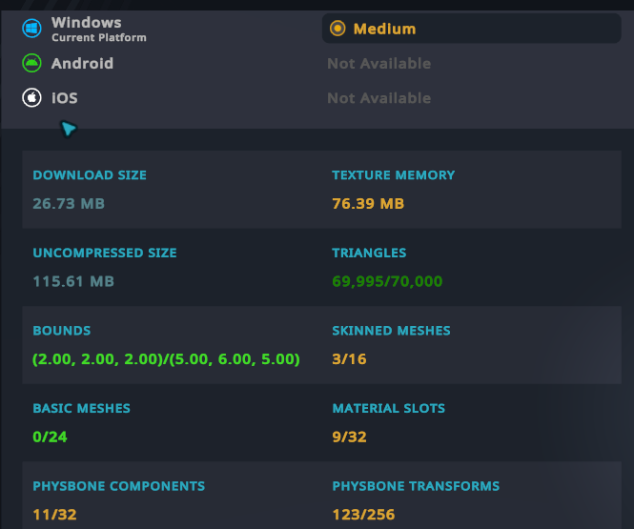Click the 123/256 PhysBone transforms value
The width and height of the screenshot is (634, 529).
[363, 515]
